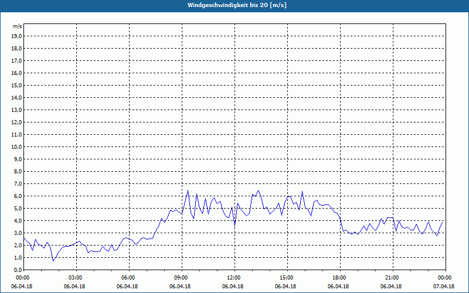Select the '1,0' y-axis label
The image size is (469, 293).
(x=18, y=258)
